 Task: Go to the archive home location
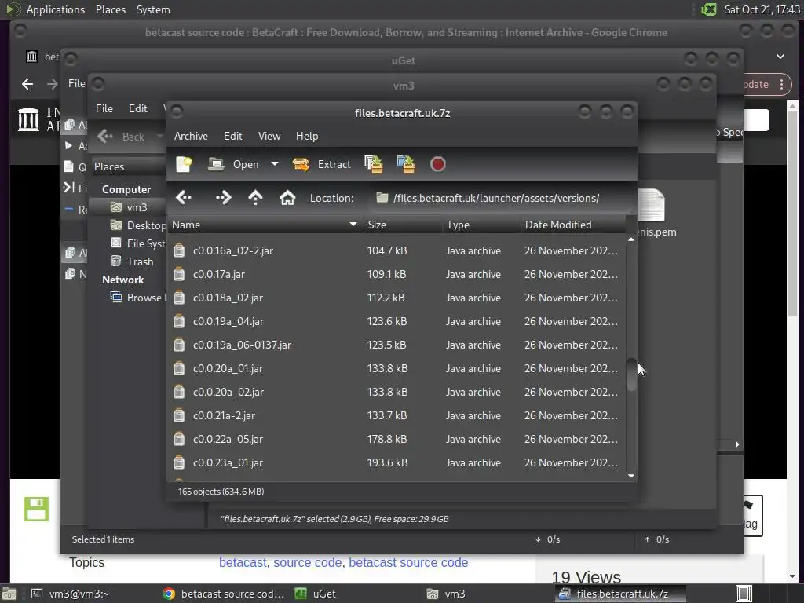287,197
